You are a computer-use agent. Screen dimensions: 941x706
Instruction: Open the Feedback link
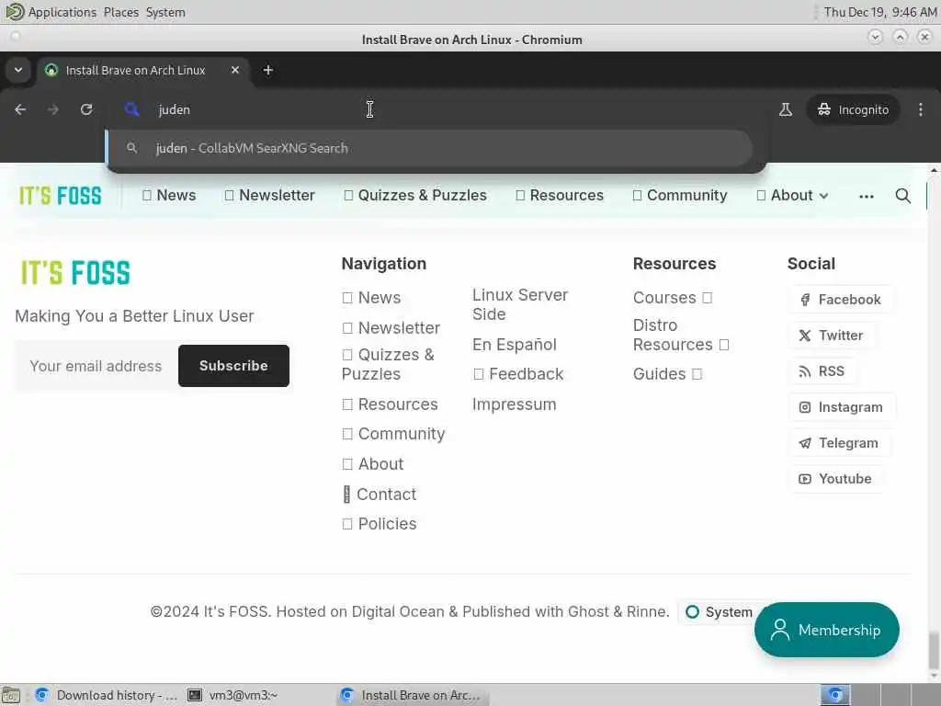coord(518,374)
